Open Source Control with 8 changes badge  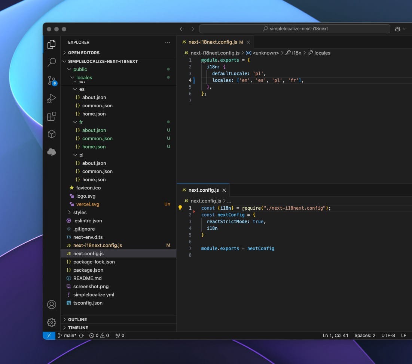[x=52, y=81]
